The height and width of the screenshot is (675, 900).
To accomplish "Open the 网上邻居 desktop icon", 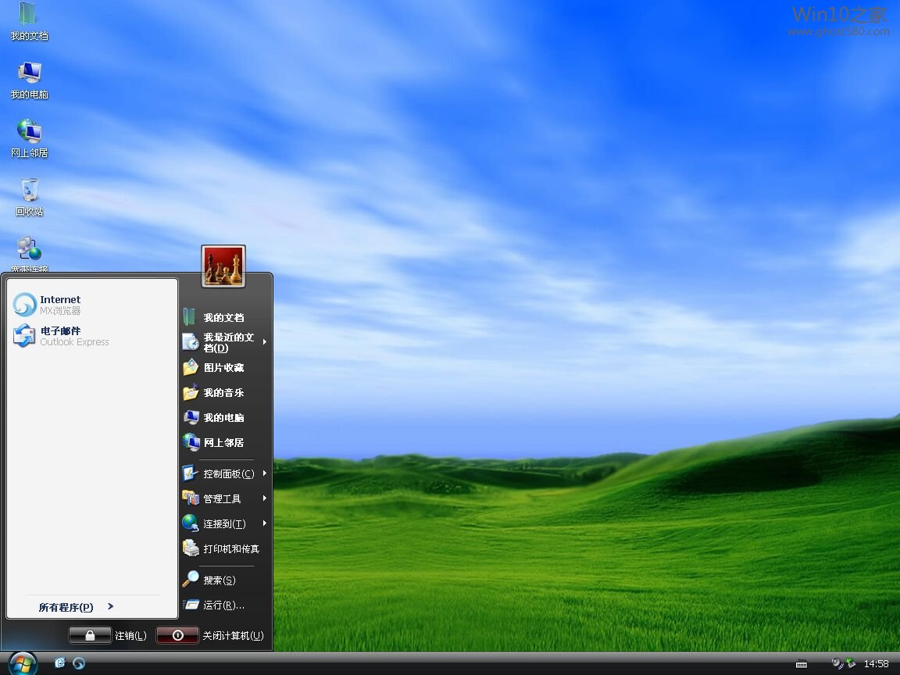I will point(29,137).
